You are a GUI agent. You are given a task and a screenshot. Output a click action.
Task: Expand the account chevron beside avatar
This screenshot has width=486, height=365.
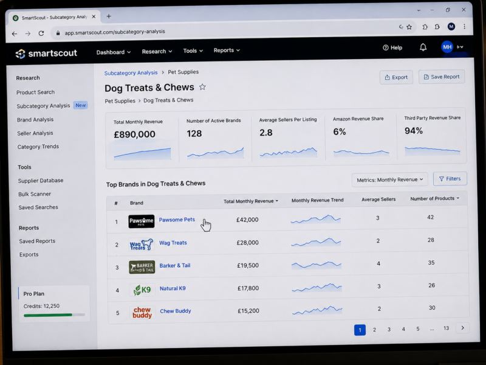click(x=460, y=47)
